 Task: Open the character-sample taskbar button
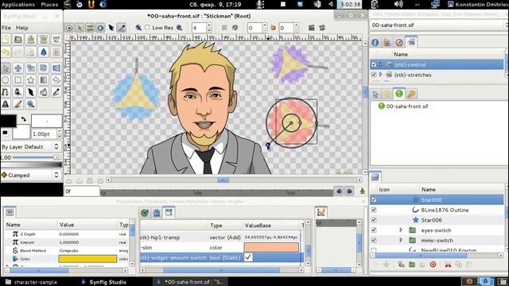[31, 282]
